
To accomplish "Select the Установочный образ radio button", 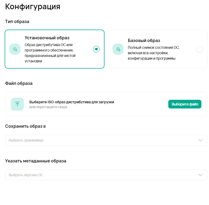I will 96,49.
